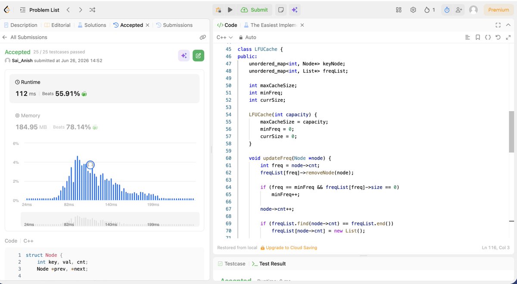Click the editor vertical scrollbar
Viewport: 517px width, 284px height.
click(x=511, y=131)
